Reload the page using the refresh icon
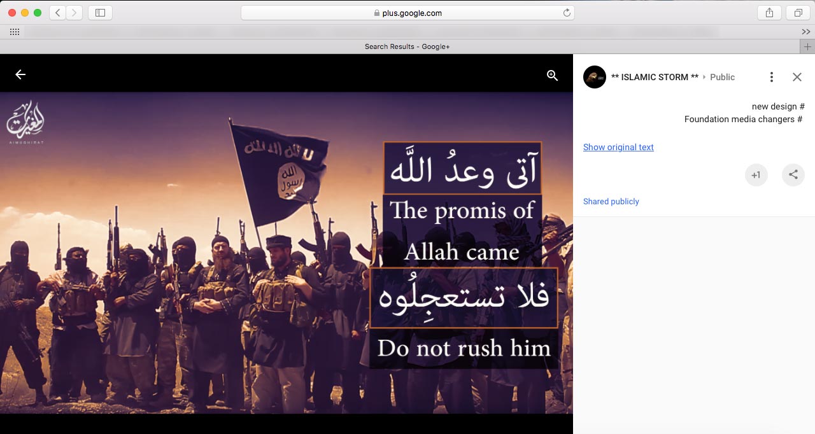Image resolution: width=815 pixels, height=434 pixels. click(x=566, y=13)
